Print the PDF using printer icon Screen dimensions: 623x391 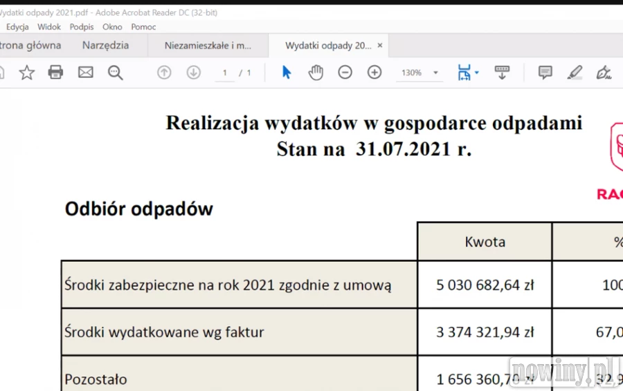tap(55, 73)
